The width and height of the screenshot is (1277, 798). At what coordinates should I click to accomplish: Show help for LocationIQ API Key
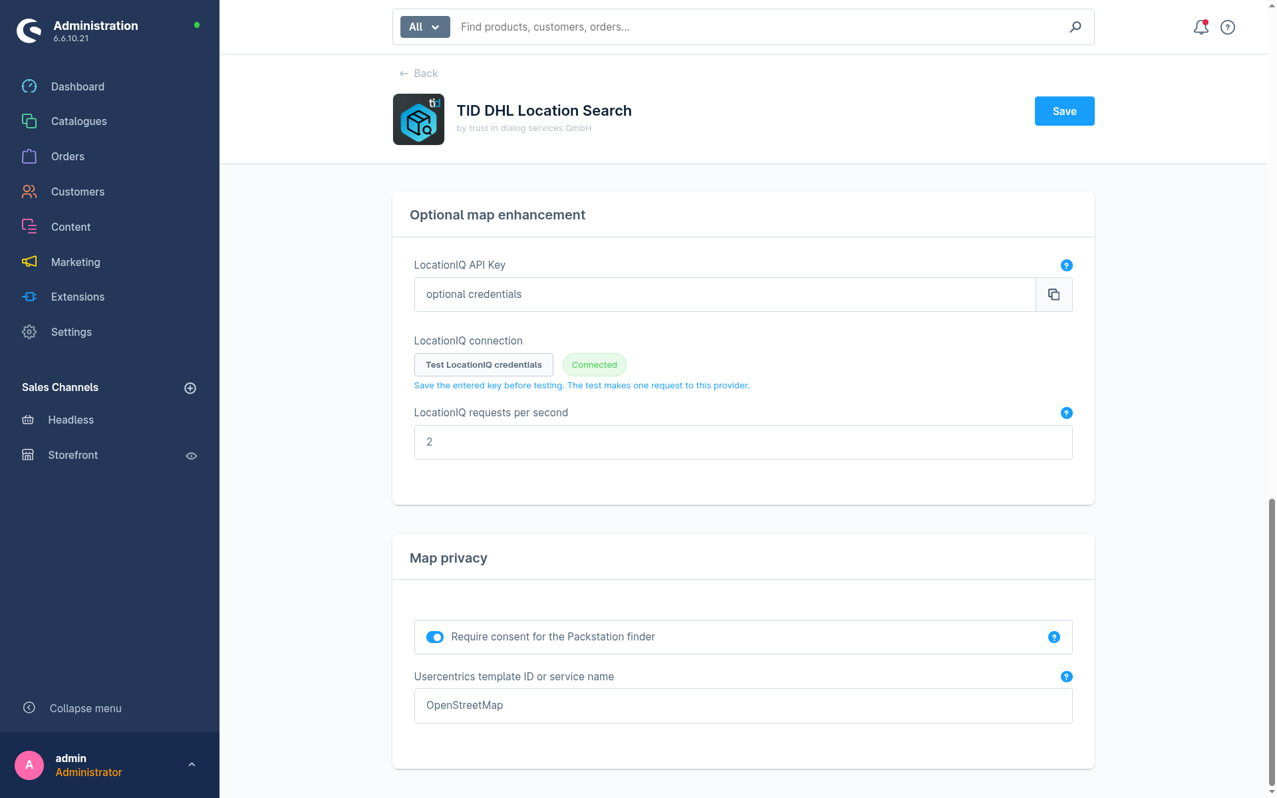tap(1067, 265)
